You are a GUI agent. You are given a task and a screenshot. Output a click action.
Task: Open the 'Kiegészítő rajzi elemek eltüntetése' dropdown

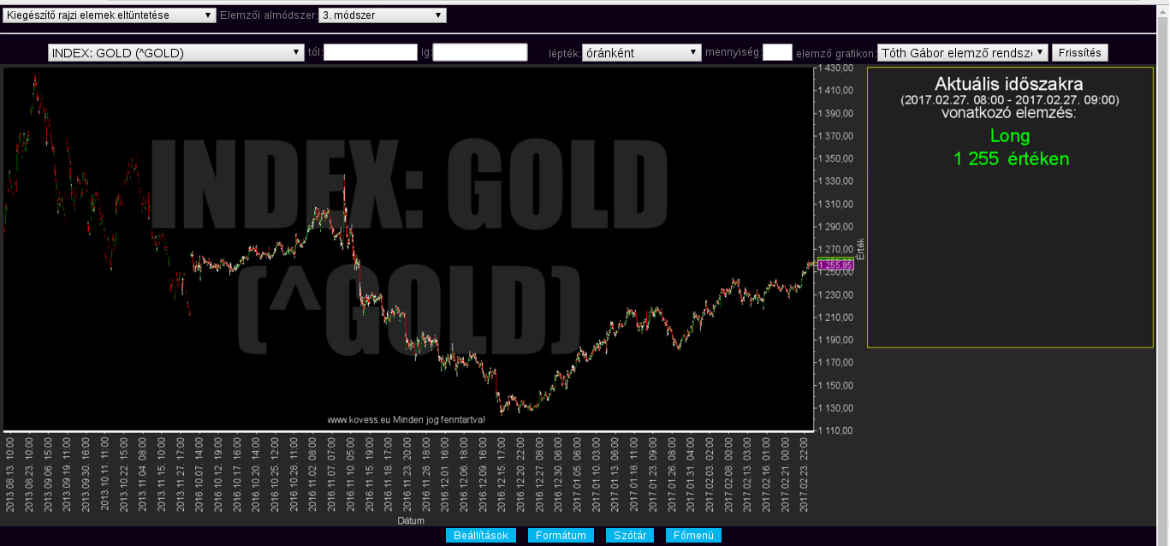[x=110, y=15]
